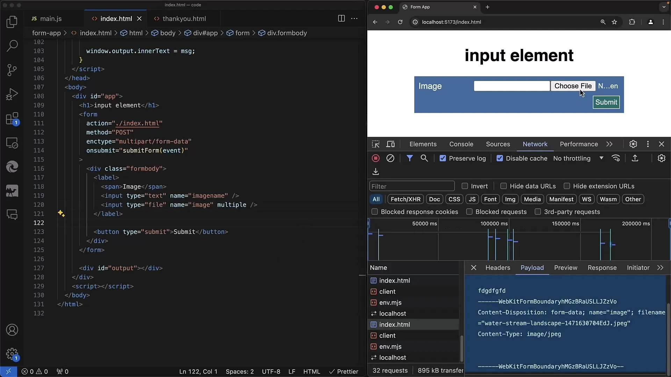The height and width of the screenshot is (377, 671).
Task: Click the Submit button on the form
Action: pyautogui.click(x=606, y=102)
